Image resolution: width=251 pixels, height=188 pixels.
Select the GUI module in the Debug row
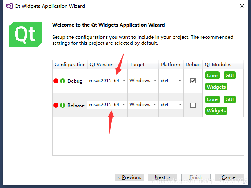(x=229, y=75)
